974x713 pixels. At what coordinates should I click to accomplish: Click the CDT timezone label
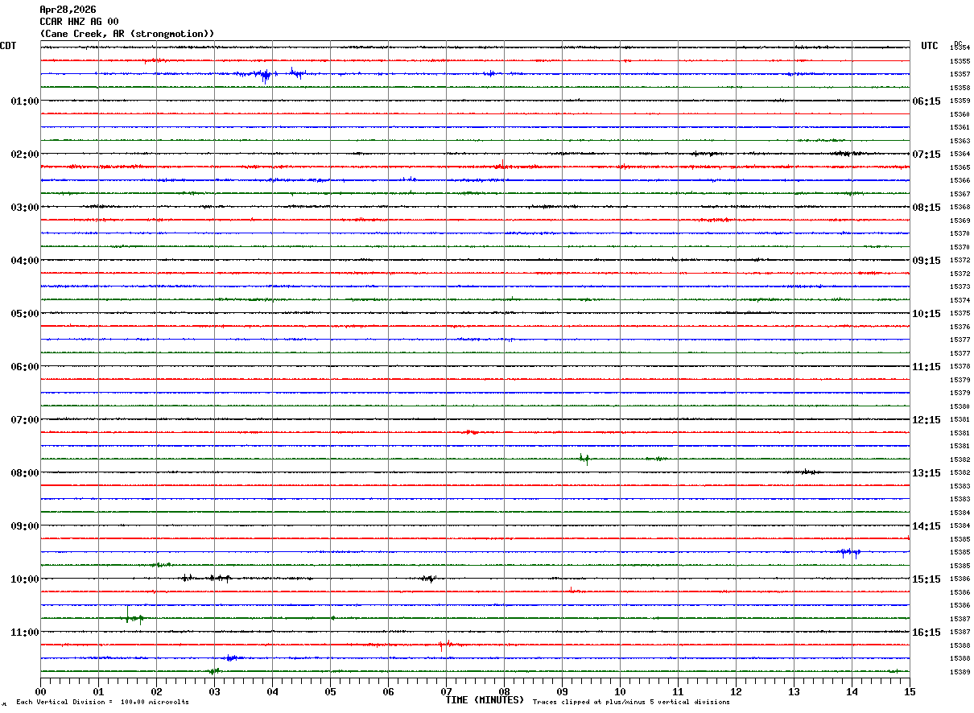pos(8,46)
